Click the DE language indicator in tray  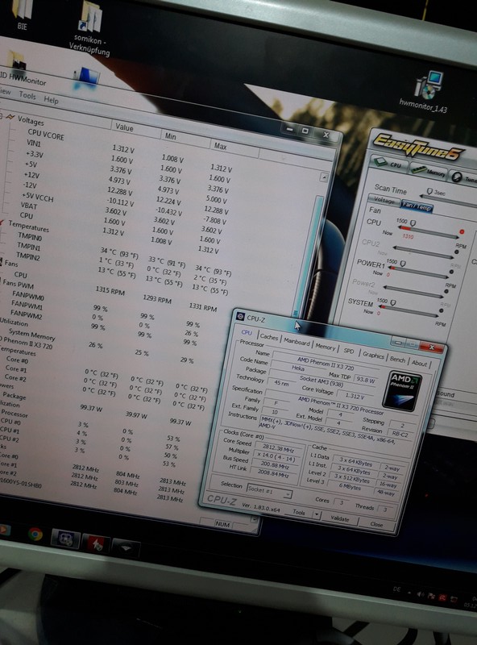pyautogui.click(x=396, y=589)
